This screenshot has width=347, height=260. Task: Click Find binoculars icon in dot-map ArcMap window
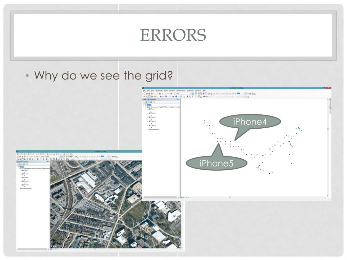[187, 96]
